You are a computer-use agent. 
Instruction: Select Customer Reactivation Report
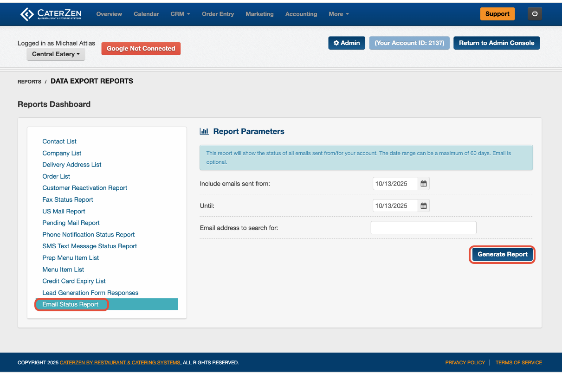85,188
